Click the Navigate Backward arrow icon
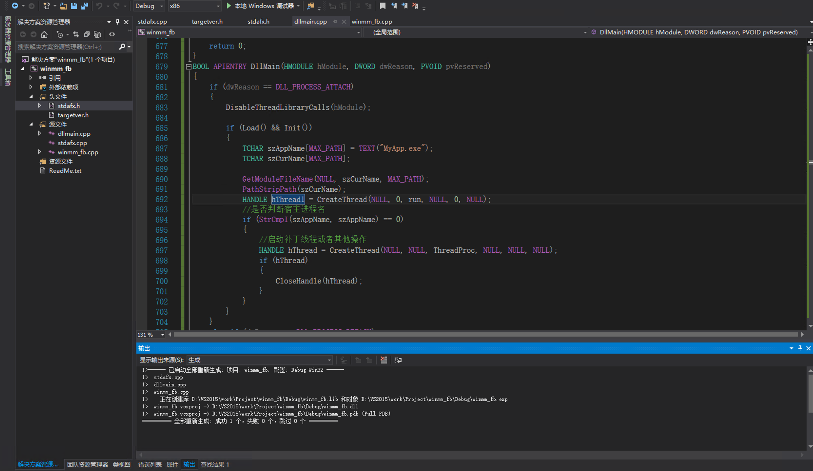 [x=15, y=6]
